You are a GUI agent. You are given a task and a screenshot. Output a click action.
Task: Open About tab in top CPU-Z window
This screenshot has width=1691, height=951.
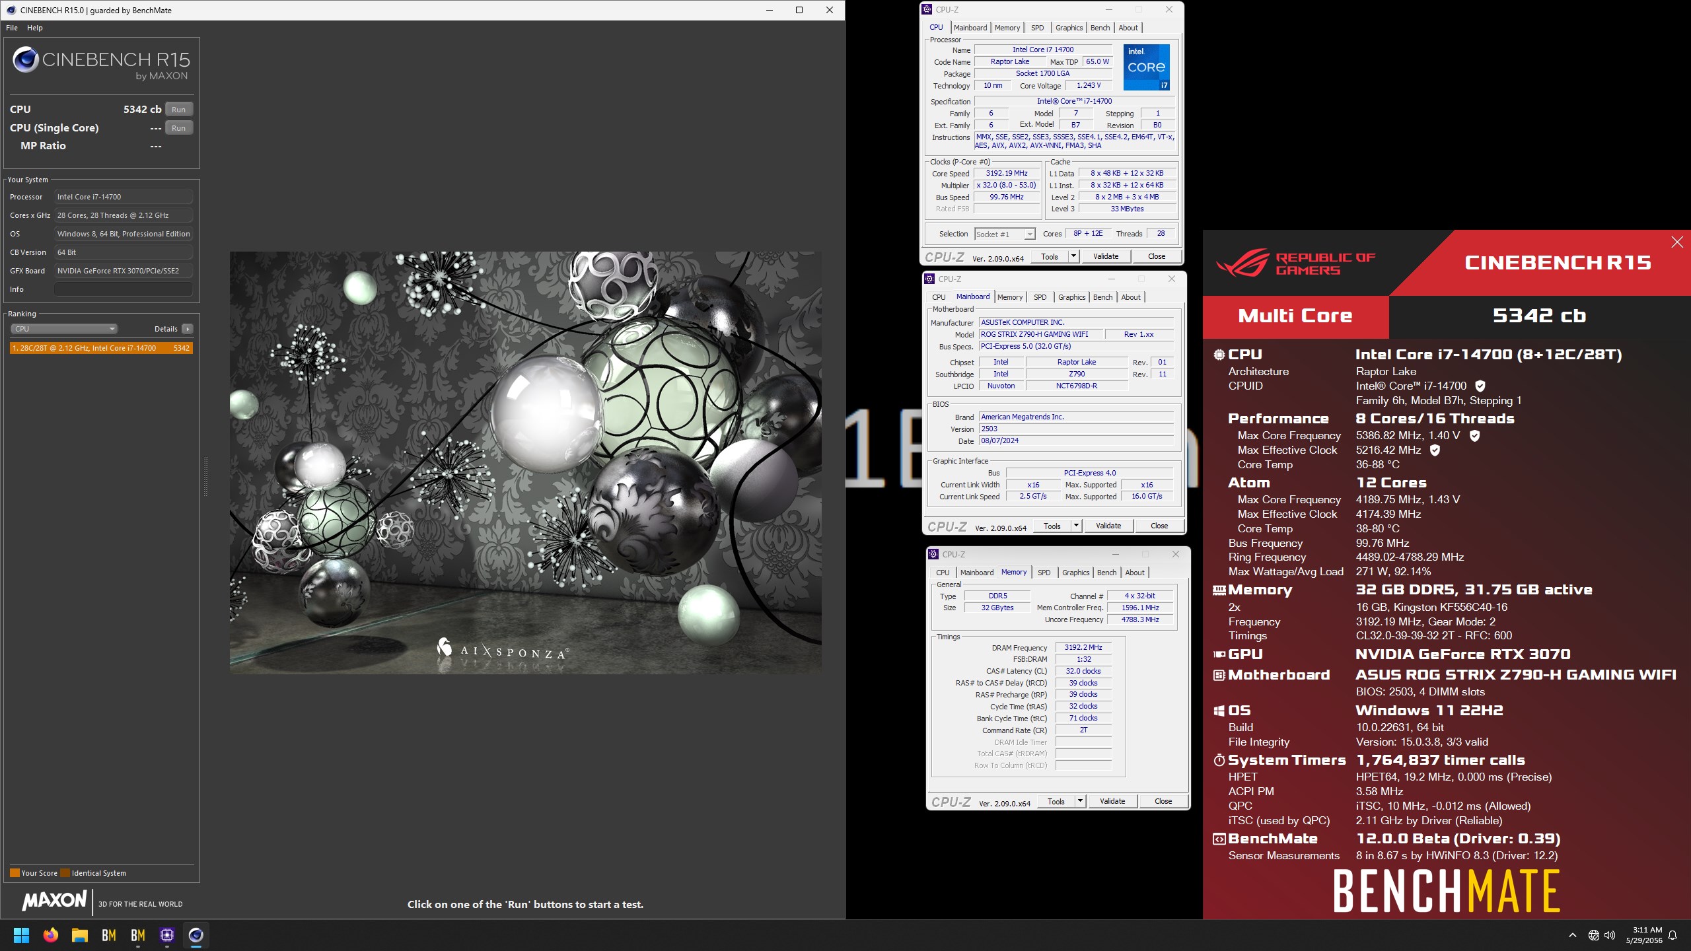(x=1128, y=28)
